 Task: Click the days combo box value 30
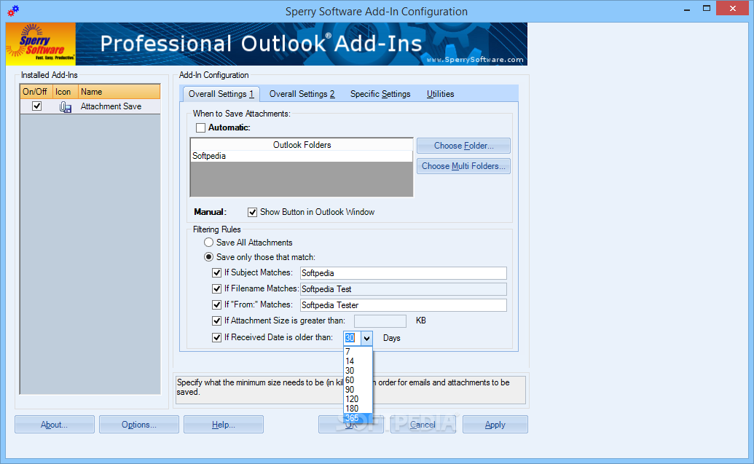[352, 338]
